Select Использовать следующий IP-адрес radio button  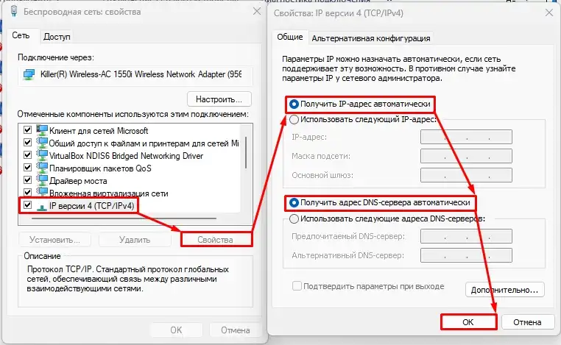(294, 119)
